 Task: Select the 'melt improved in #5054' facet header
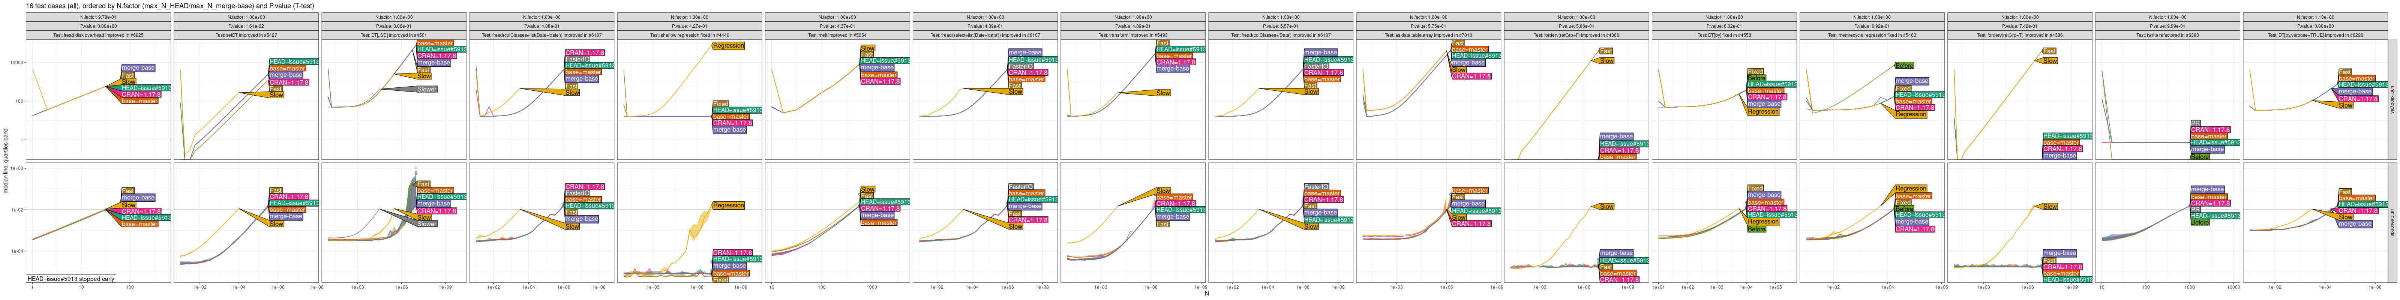point(837,35)
